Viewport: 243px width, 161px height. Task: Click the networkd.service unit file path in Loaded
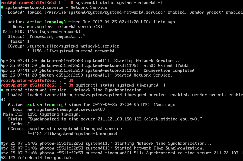click(105, 12)
